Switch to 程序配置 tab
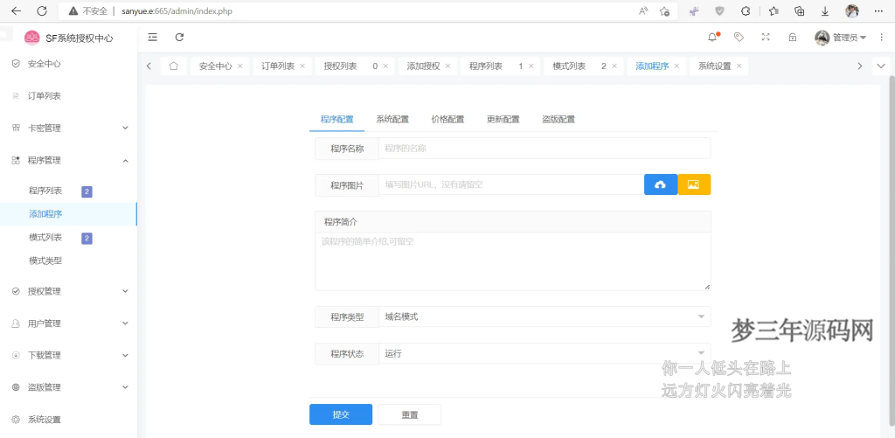895x438 pixels. [x=336, y=120]
